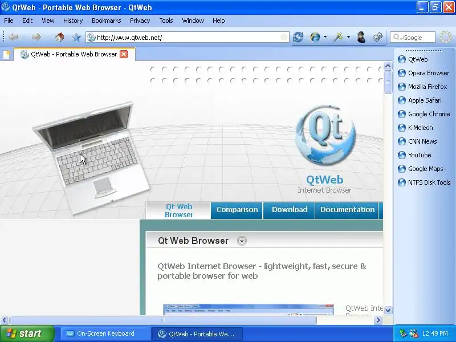Image resolution: width=456 pixels, height=342 pixels.
Task: Open the Privacy menu
Action: tap(140, 21)
